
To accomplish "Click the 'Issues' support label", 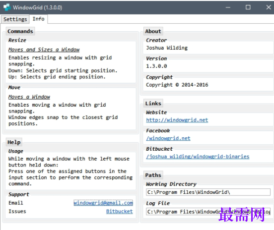I will point(17,212).
